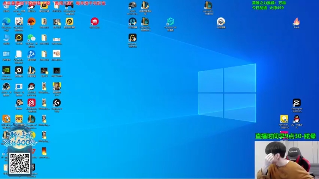Launch the EA app icon
This screenshot has width=319, height=179.
(32, 21)
